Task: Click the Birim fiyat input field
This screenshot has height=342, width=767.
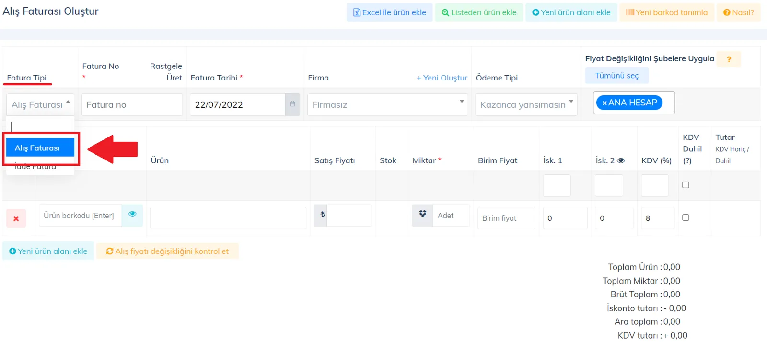Action: click(x=506, y=218)
